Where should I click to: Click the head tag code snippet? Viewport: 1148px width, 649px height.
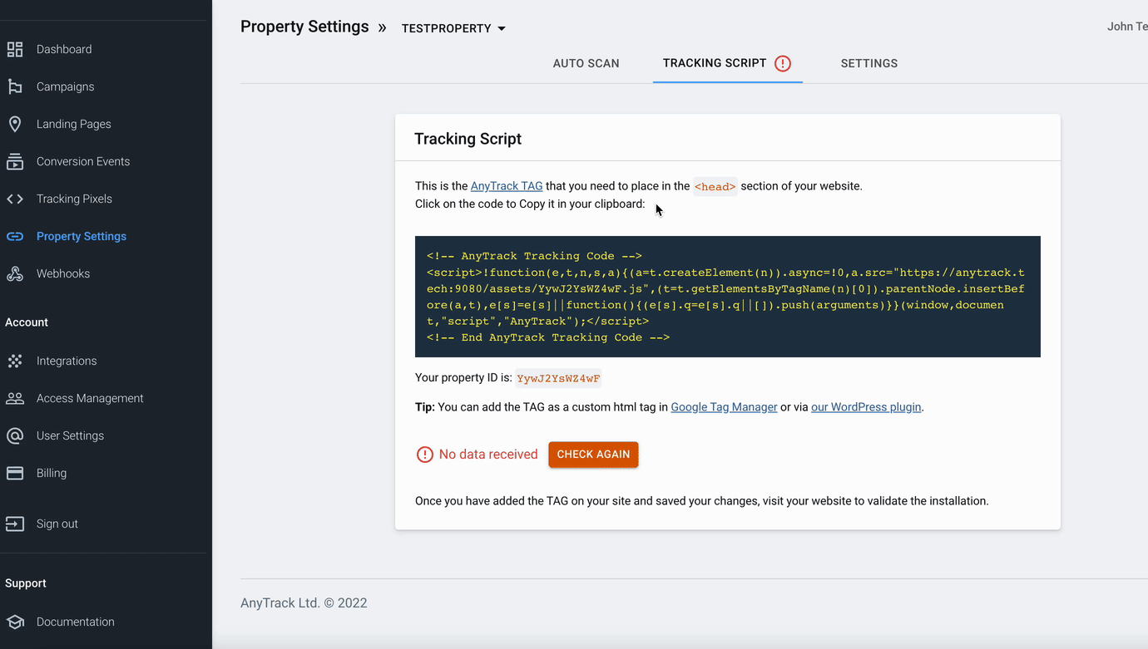tap(715, 187)
